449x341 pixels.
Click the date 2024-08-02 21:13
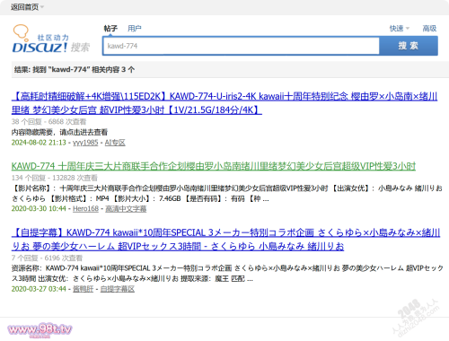39,143
